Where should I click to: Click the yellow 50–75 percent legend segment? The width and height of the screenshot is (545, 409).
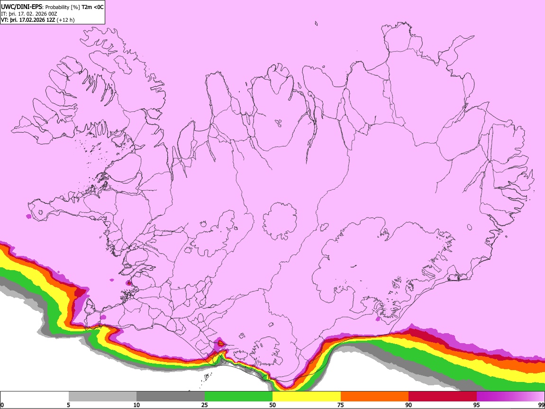tap(307, 397)
